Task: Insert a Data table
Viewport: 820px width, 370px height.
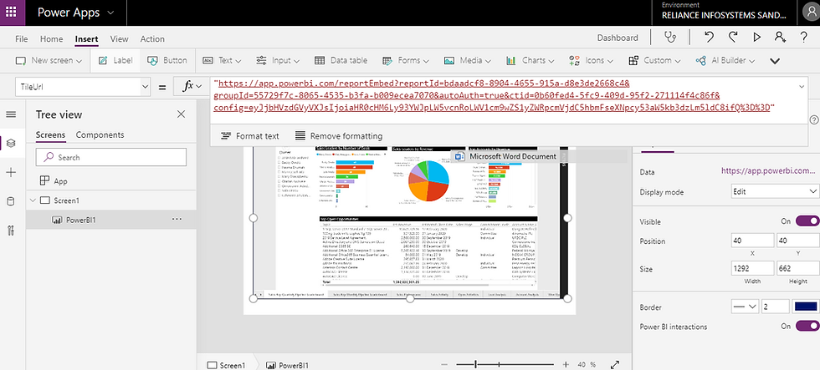Action: [x=341, y=60]
